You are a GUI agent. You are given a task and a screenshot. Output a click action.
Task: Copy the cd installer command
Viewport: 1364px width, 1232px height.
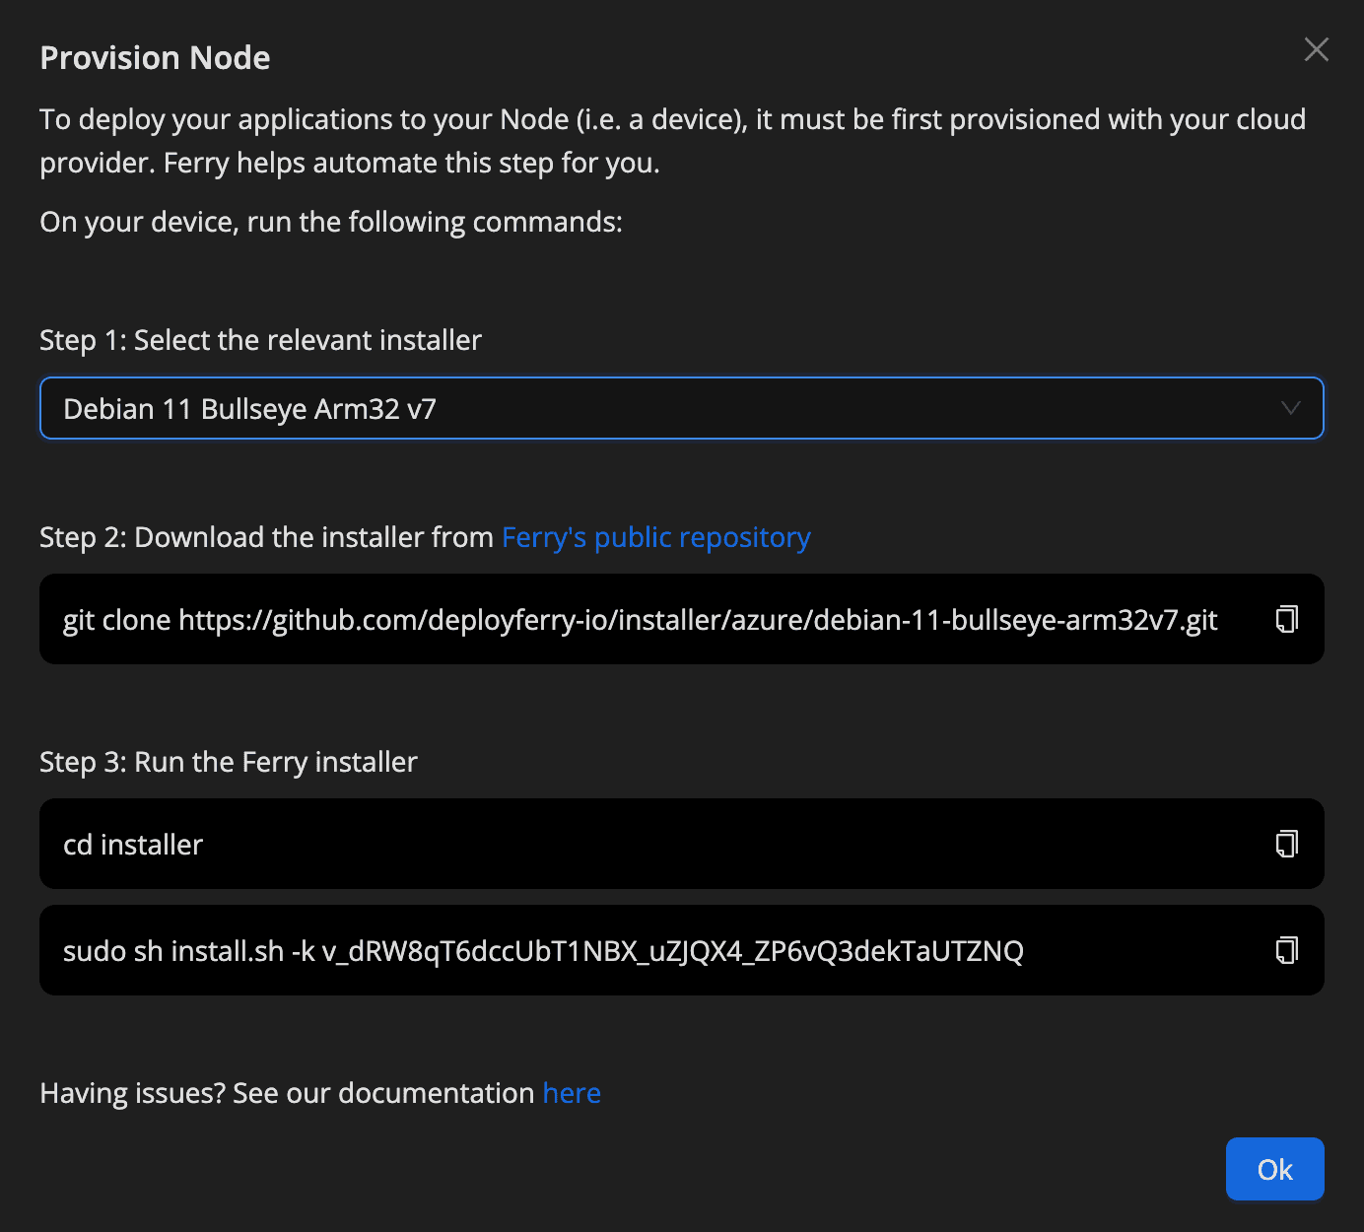point(1287,844)
